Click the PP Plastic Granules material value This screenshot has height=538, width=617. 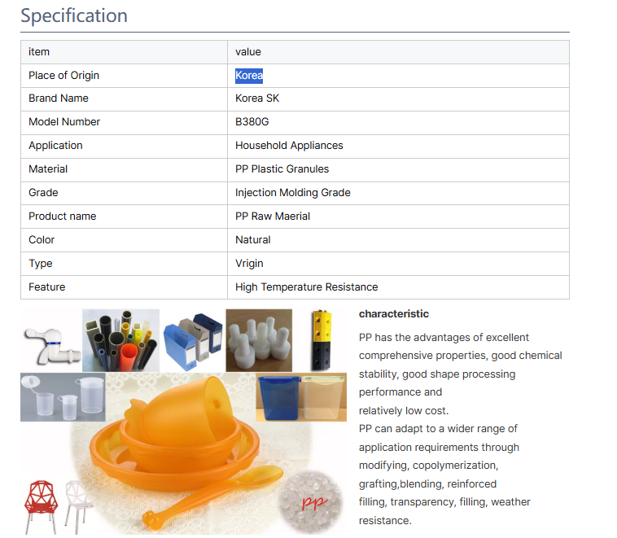click(282, 169)
